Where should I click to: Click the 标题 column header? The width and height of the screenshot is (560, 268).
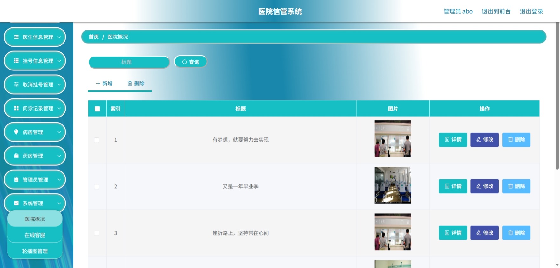click(x=240, y=109)
